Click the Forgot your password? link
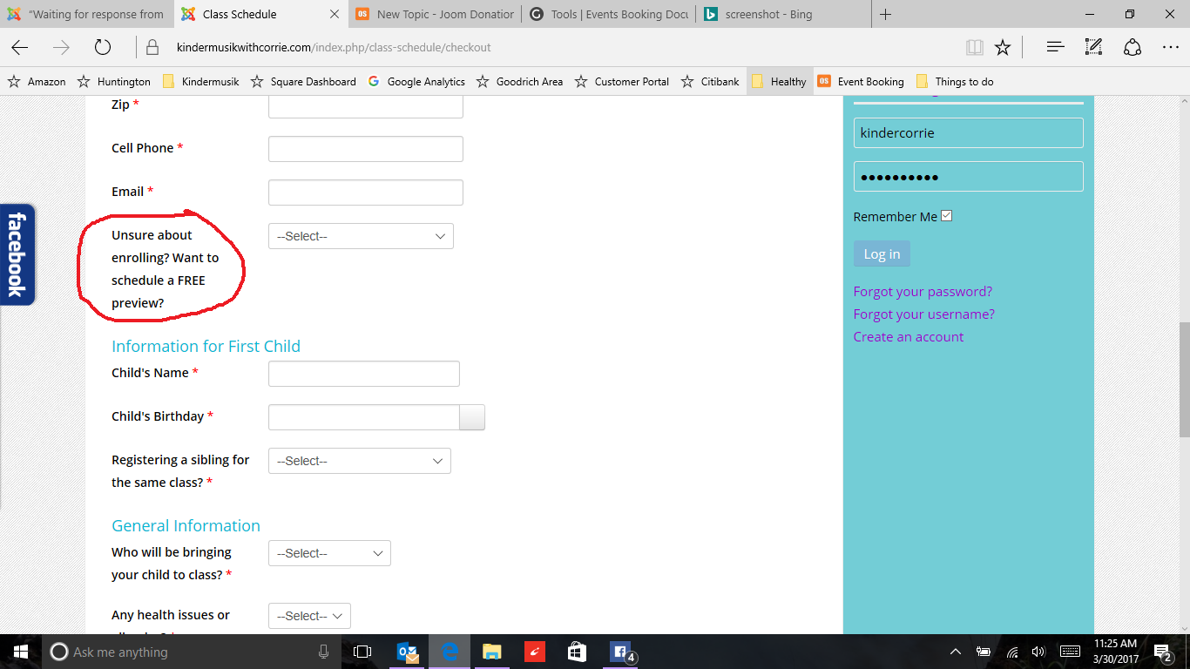This screenshot has height=669, width=1190. [x=923, y=291]
